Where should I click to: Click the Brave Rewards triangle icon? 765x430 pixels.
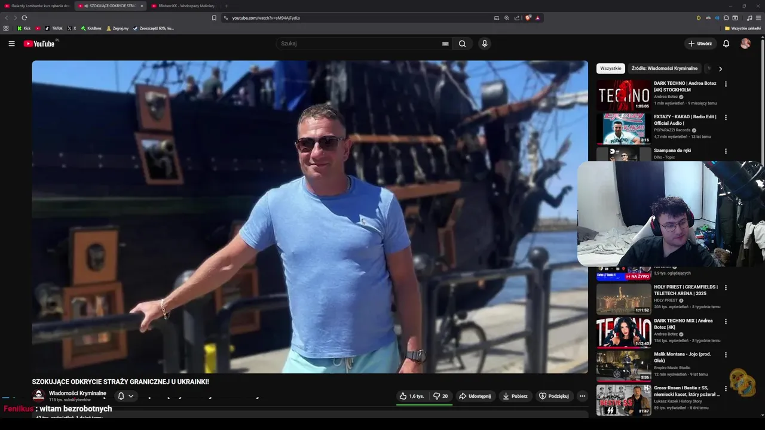point(537,18)
